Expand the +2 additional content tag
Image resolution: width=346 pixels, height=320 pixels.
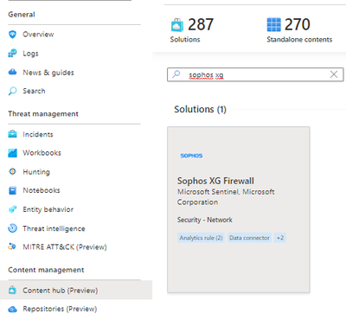click(x=280, y=238)
